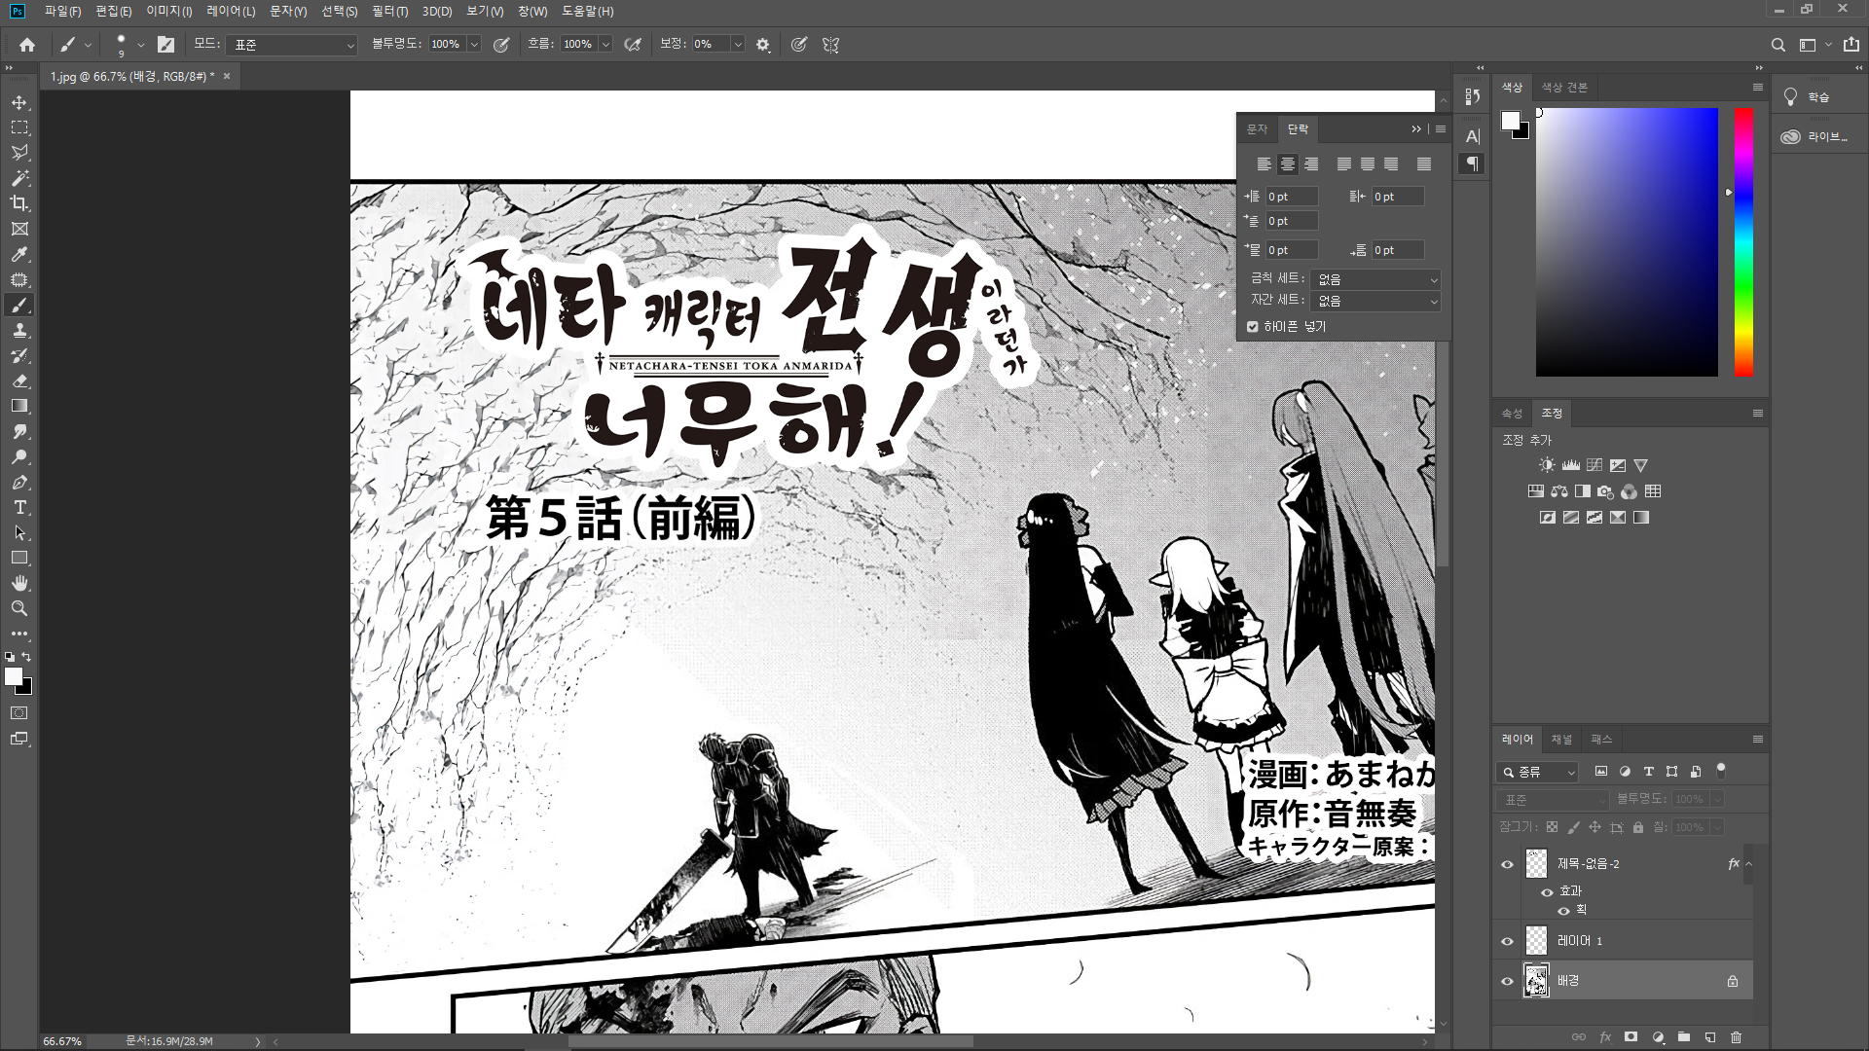1869x1051 pixels.
Task: Hide the 레이어 1 layer
Action: pyautogui.click(x=1508, y=941)
